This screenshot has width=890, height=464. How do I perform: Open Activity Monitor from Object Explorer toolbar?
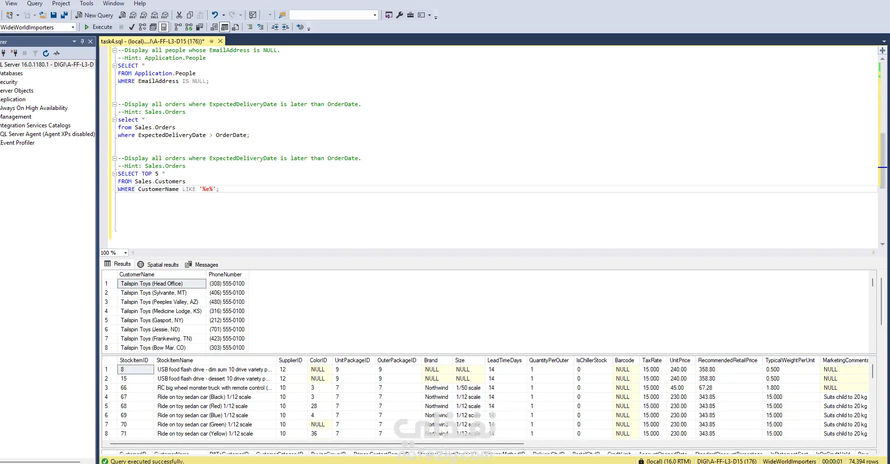57,53
